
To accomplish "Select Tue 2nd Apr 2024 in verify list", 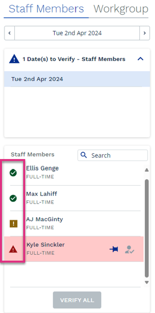I will [x=77, y=79].
